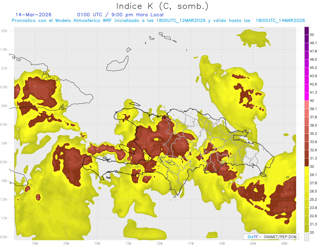Click the colorbar value '47.8'
The image size is (319, 247).
click(313, 51)
